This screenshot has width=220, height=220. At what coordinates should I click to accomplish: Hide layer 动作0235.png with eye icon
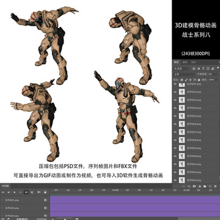pos(175,116)
